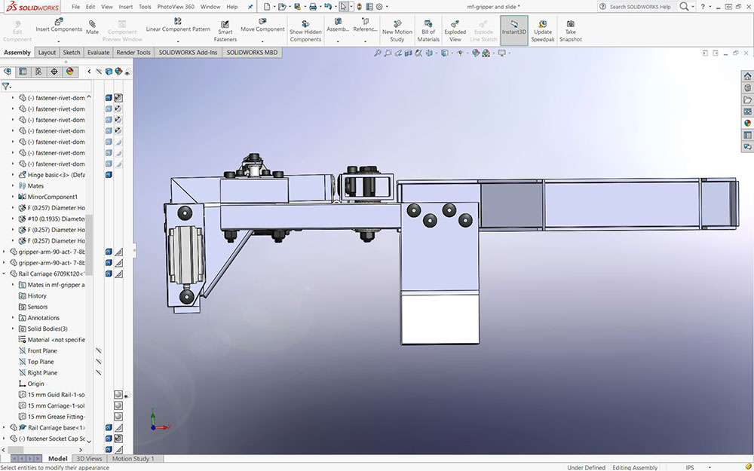
Task: Click the Update Speedpak icon
Action: [x=542, y=31]
